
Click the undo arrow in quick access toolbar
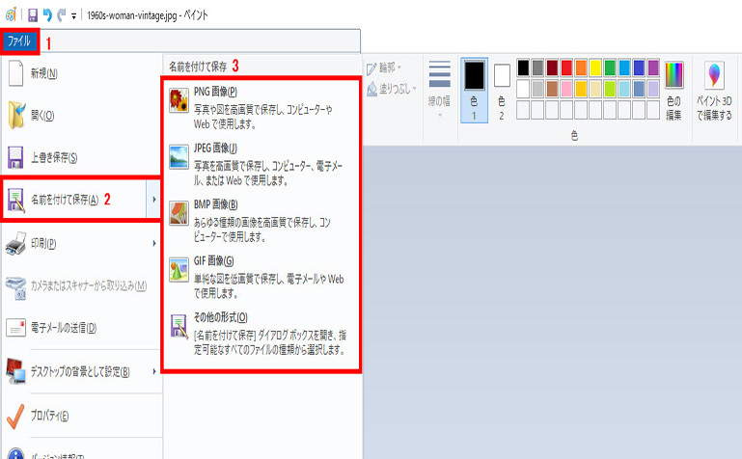click(x=46, y=15)
